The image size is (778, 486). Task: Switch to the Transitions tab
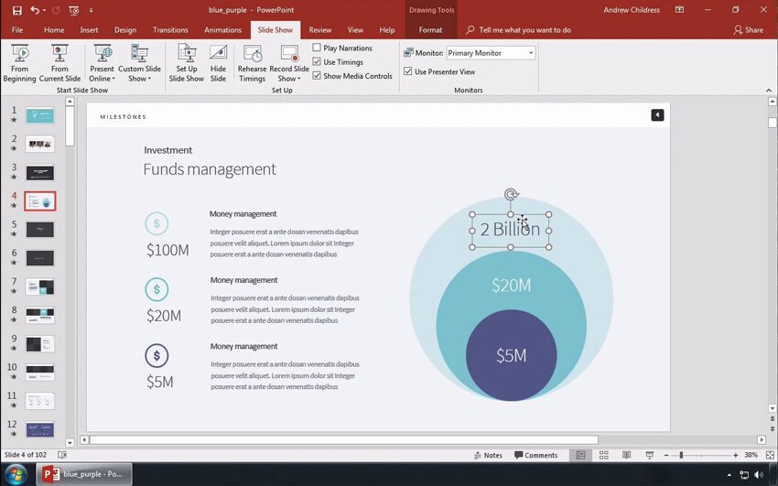[170, 30]
